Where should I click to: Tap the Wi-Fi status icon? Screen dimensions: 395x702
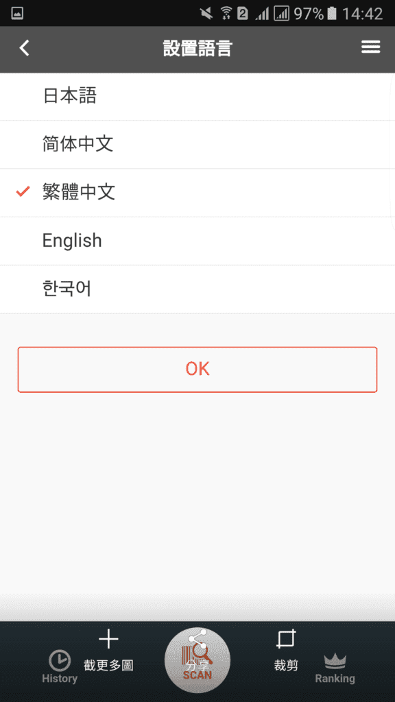(226, 14)
